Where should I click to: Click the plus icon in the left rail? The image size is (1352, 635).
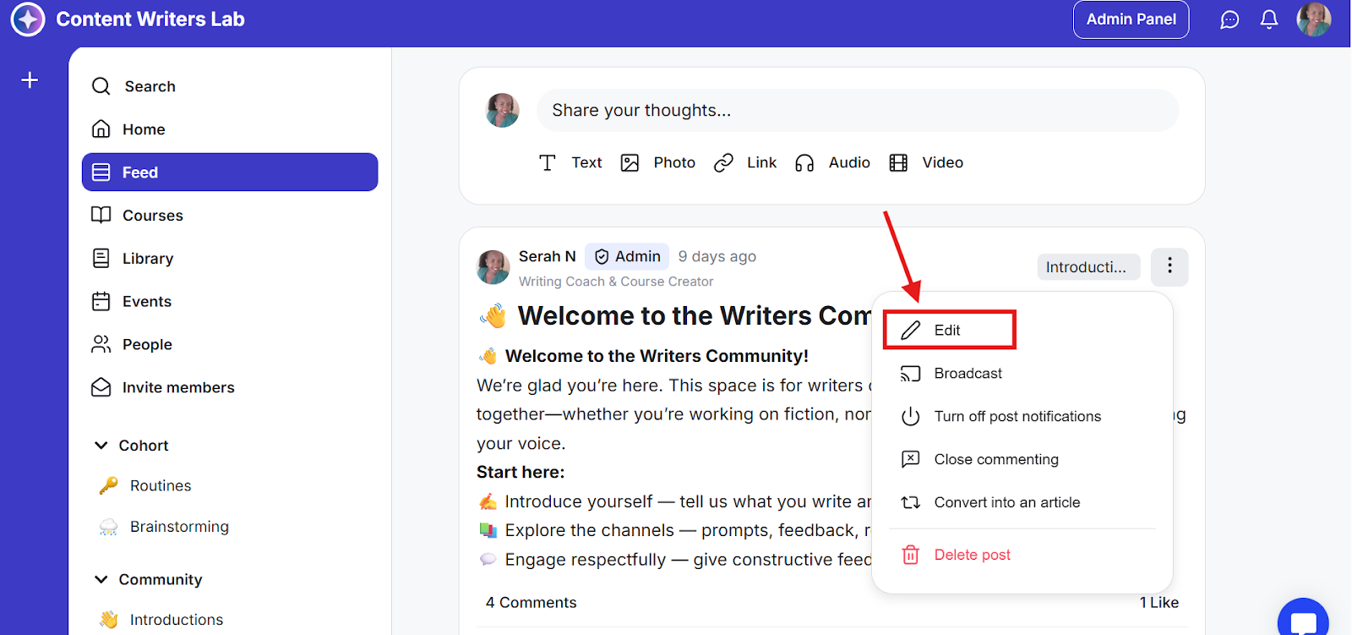(30, 79)
